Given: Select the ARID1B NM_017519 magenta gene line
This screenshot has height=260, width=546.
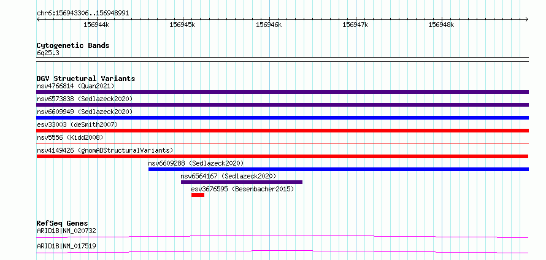Looking at the screenshot, I should (282, 251).
